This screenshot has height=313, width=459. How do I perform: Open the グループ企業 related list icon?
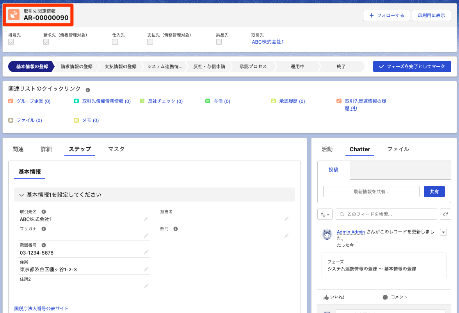[x=10, y=101]
